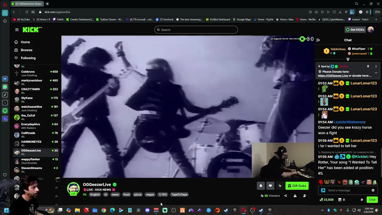Click the KICK logo
Viewport: 382px width, 215px height.
(32, 30)
